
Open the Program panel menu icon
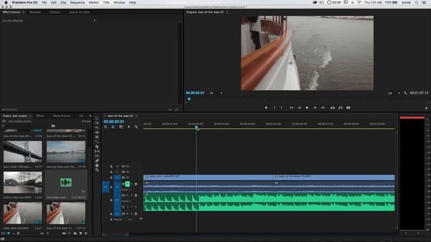pos(228,12)
